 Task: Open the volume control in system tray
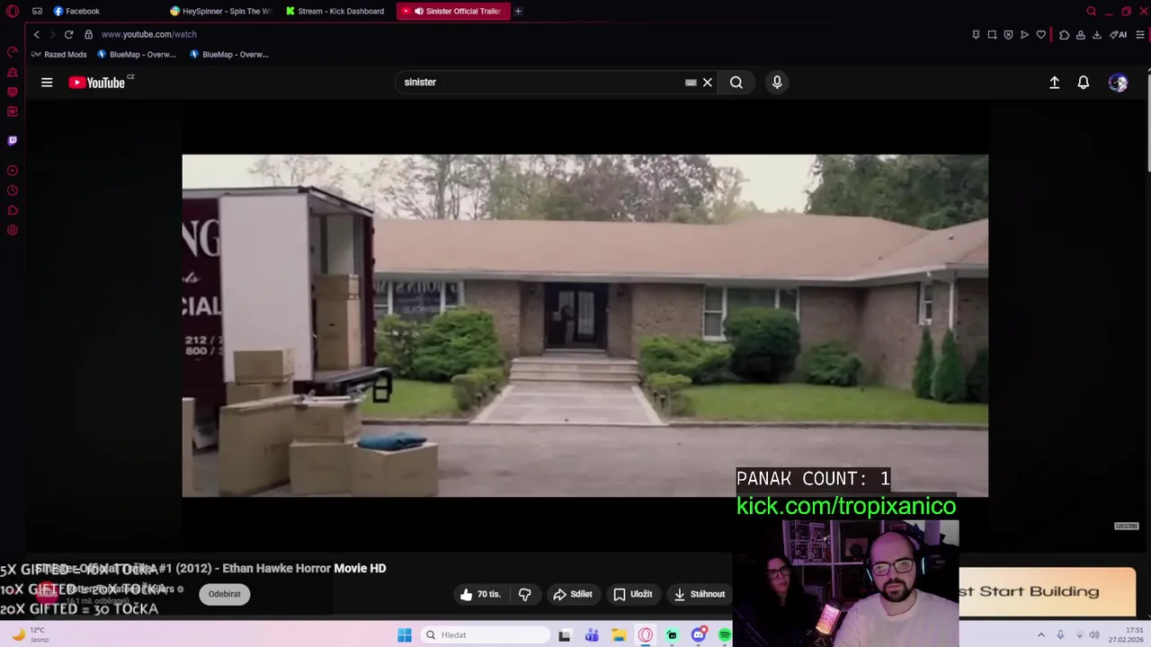click(x=1094, y=635)
